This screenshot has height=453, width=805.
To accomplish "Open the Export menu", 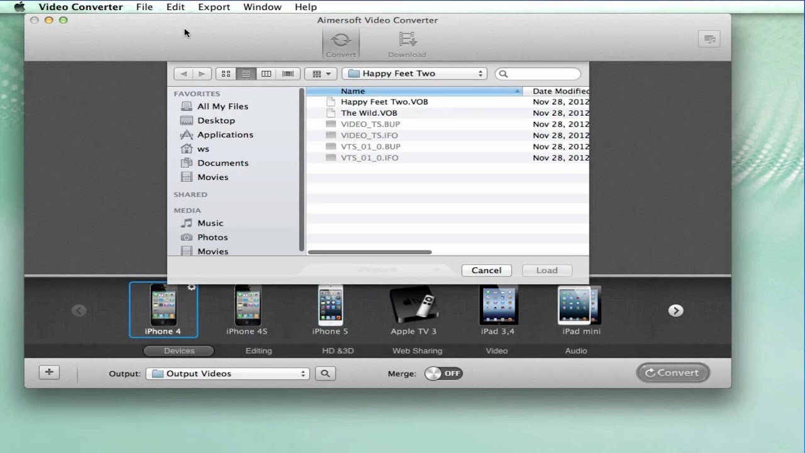I will click(214, 7).
